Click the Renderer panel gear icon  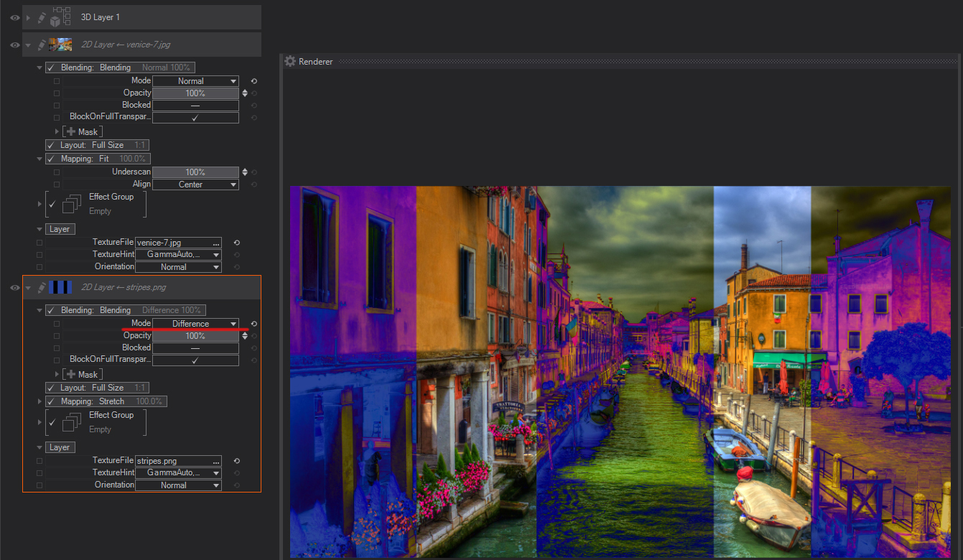tap(290, 62)
